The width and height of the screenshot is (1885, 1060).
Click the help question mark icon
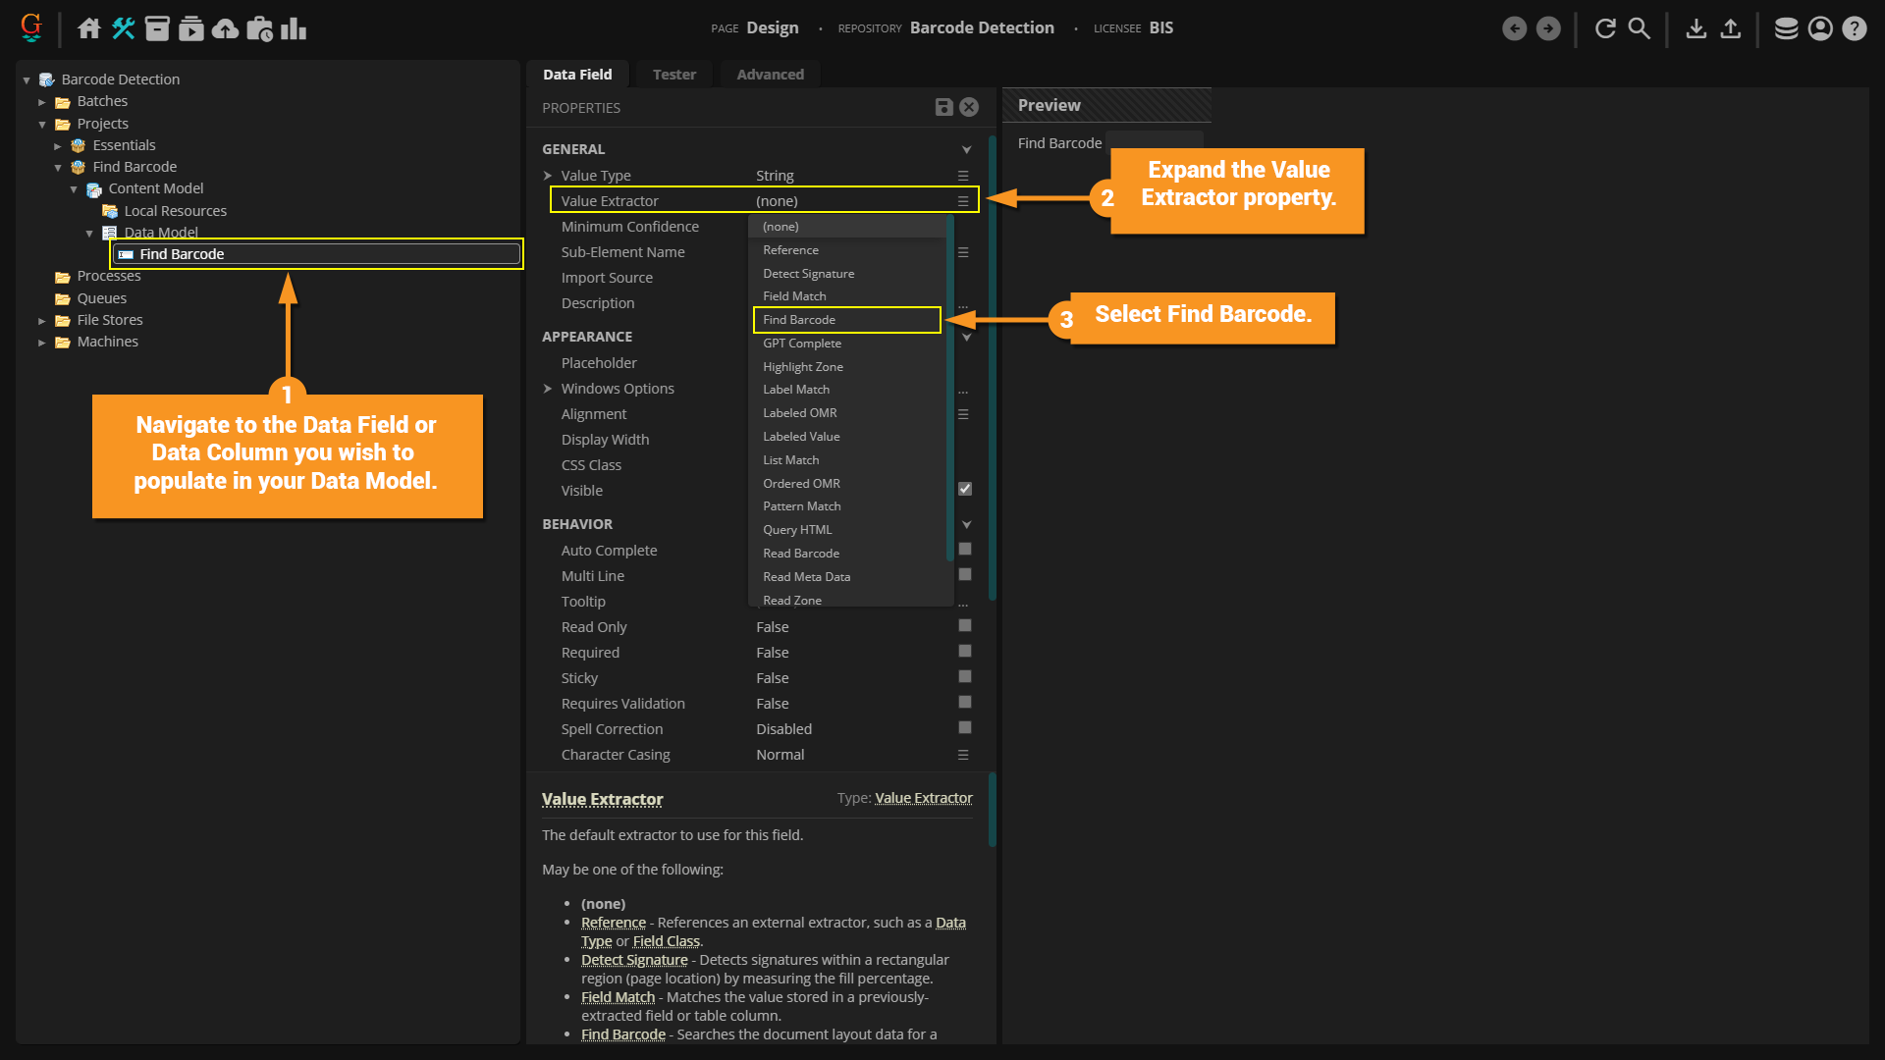[1854, 28]
